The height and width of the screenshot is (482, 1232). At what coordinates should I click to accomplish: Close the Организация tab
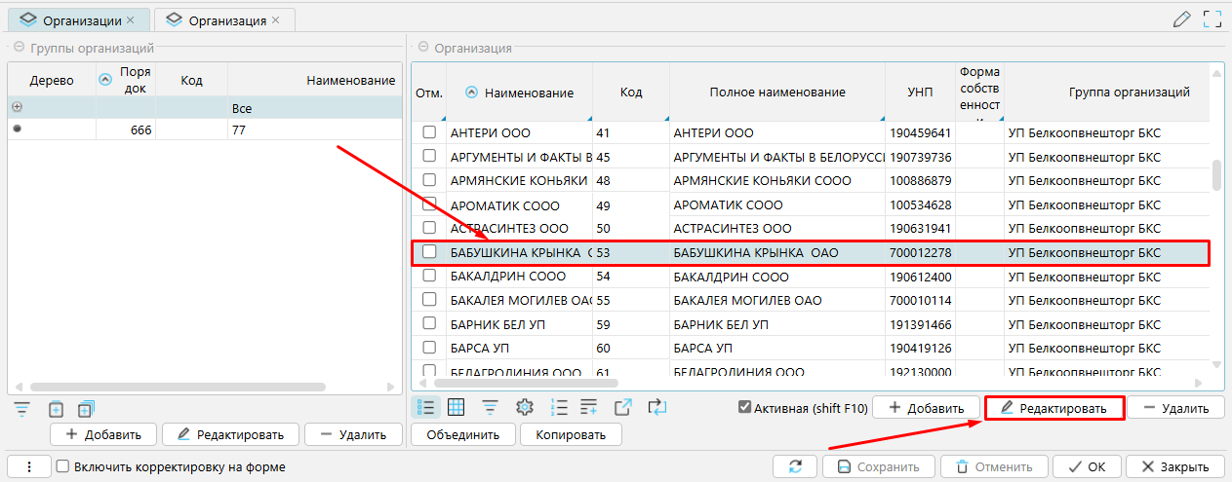point(275,19)
